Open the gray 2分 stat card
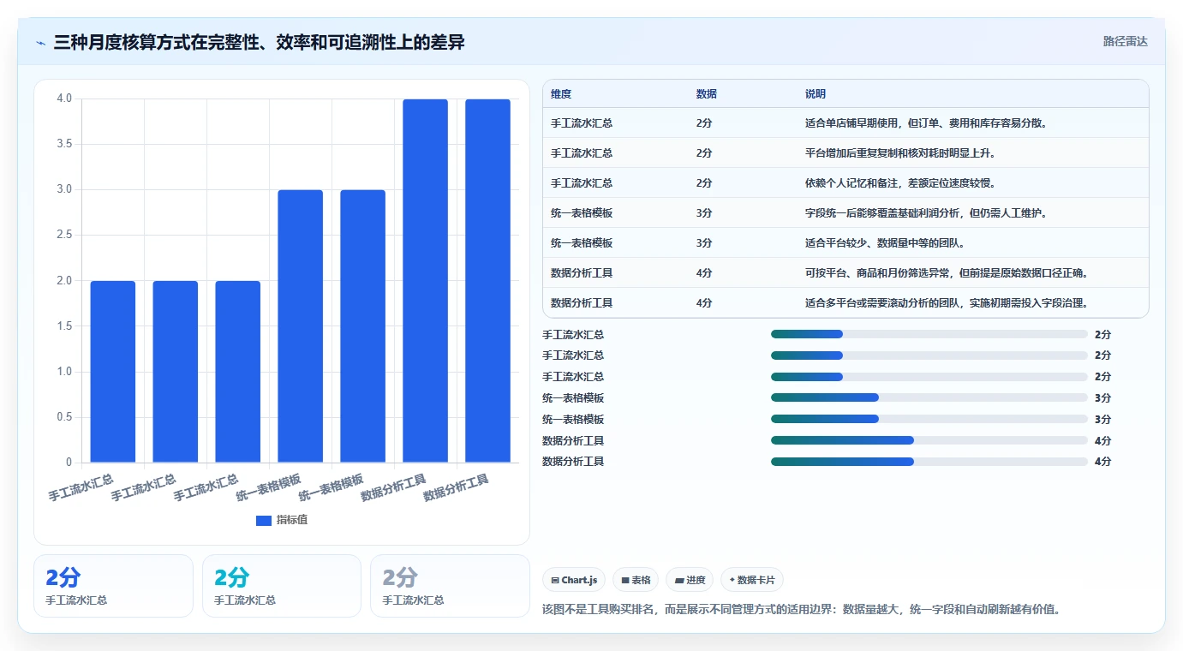 (450, 586)
